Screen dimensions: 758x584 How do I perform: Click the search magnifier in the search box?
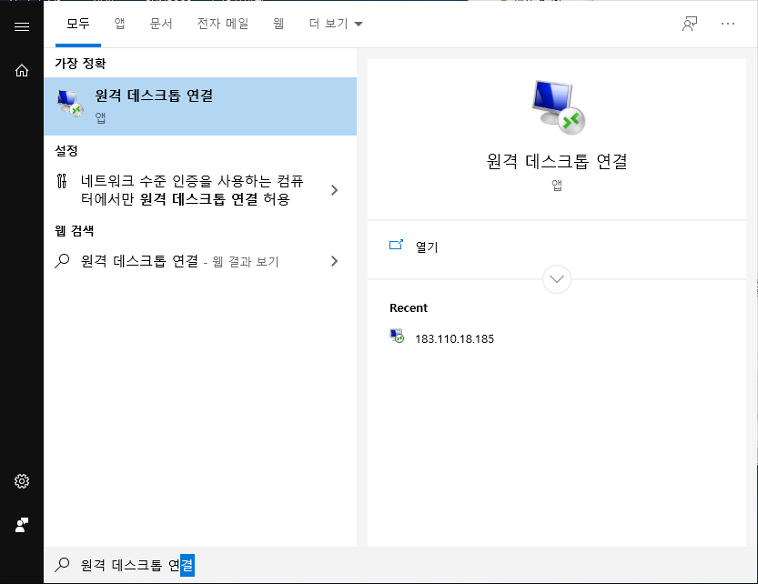[62, 564]
